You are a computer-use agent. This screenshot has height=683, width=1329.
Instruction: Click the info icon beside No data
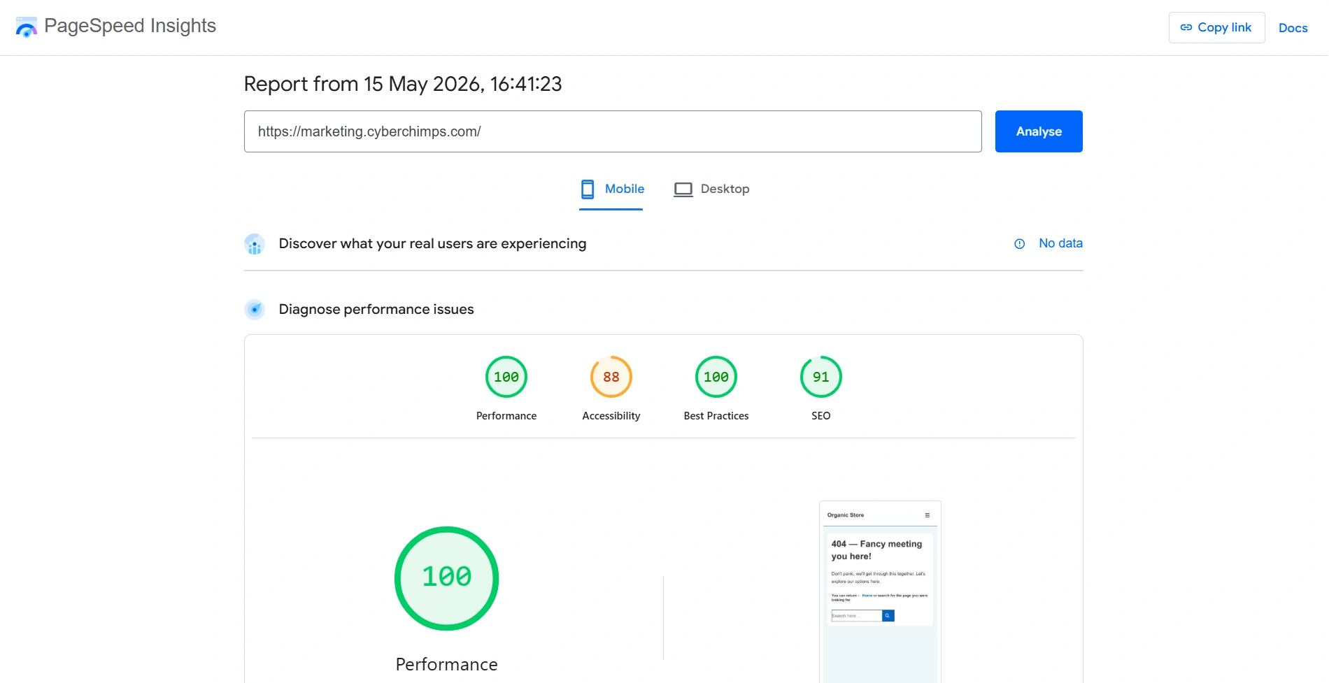pyautogui.click(x=1020, y=244)
